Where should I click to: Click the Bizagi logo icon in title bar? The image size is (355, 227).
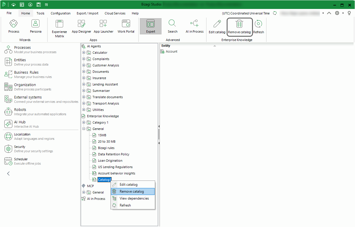4,4
